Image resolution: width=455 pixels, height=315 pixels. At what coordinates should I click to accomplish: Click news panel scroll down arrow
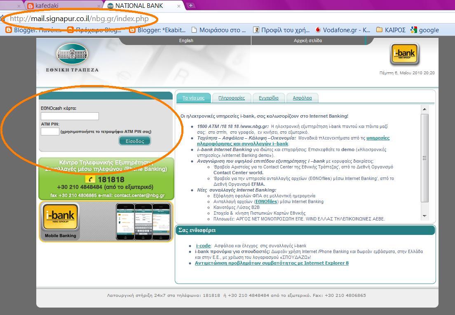click(x=425, y=216)
